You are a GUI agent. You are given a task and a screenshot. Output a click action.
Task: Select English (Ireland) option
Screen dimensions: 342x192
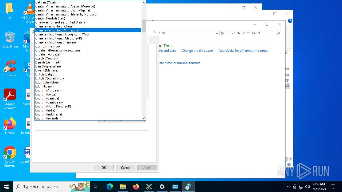point(88,118)
